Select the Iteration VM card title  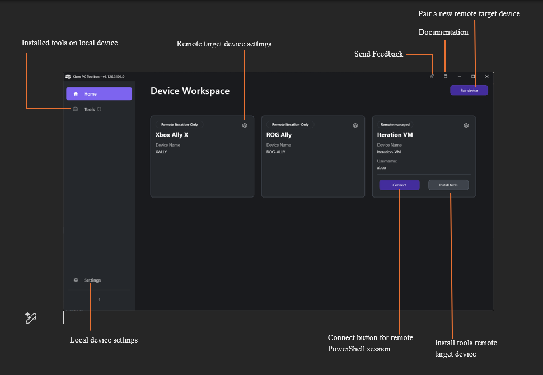395,135
